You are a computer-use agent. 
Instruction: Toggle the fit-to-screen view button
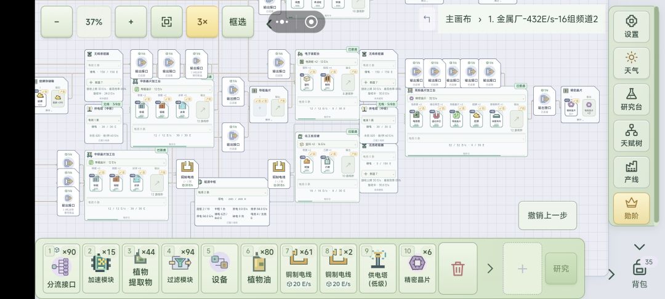coord(167,22)
